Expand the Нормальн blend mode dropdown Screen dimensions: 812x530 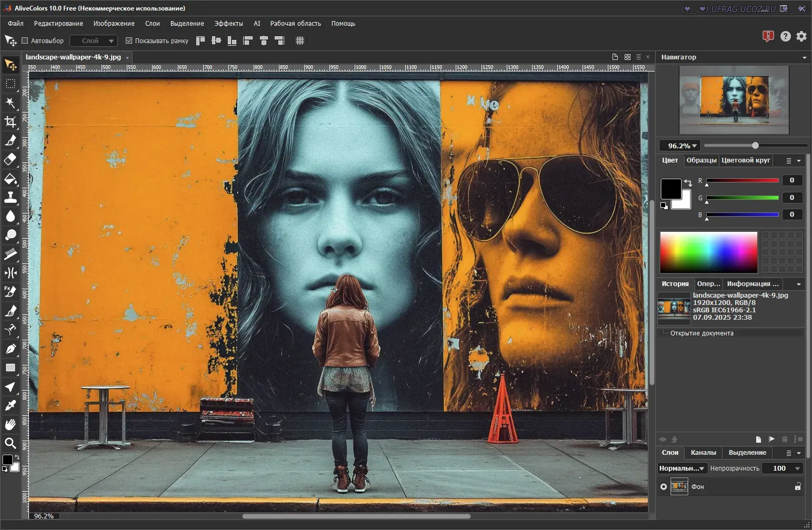[682, 468]
